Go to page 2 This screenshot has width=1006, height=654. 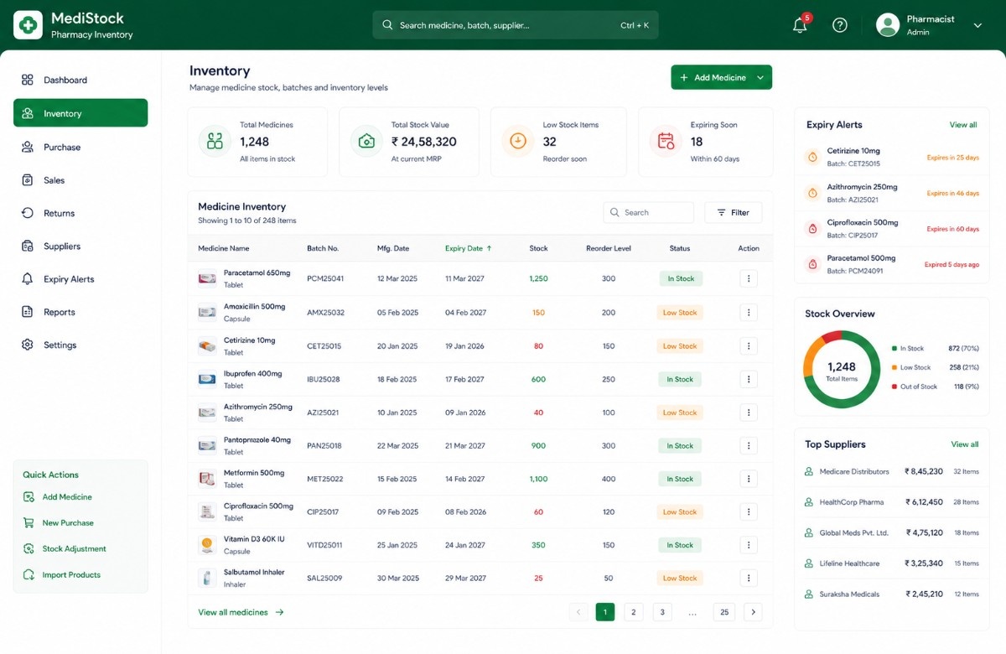[x=634, y=612]
